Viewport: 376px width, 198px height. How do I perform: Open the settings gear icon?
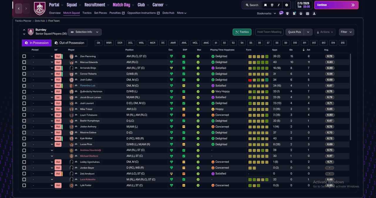(286, 5)
